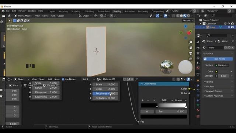Screen dimensions: 236x133
Task: Hide the Collection with eye icon
Action: click(229, 24)
